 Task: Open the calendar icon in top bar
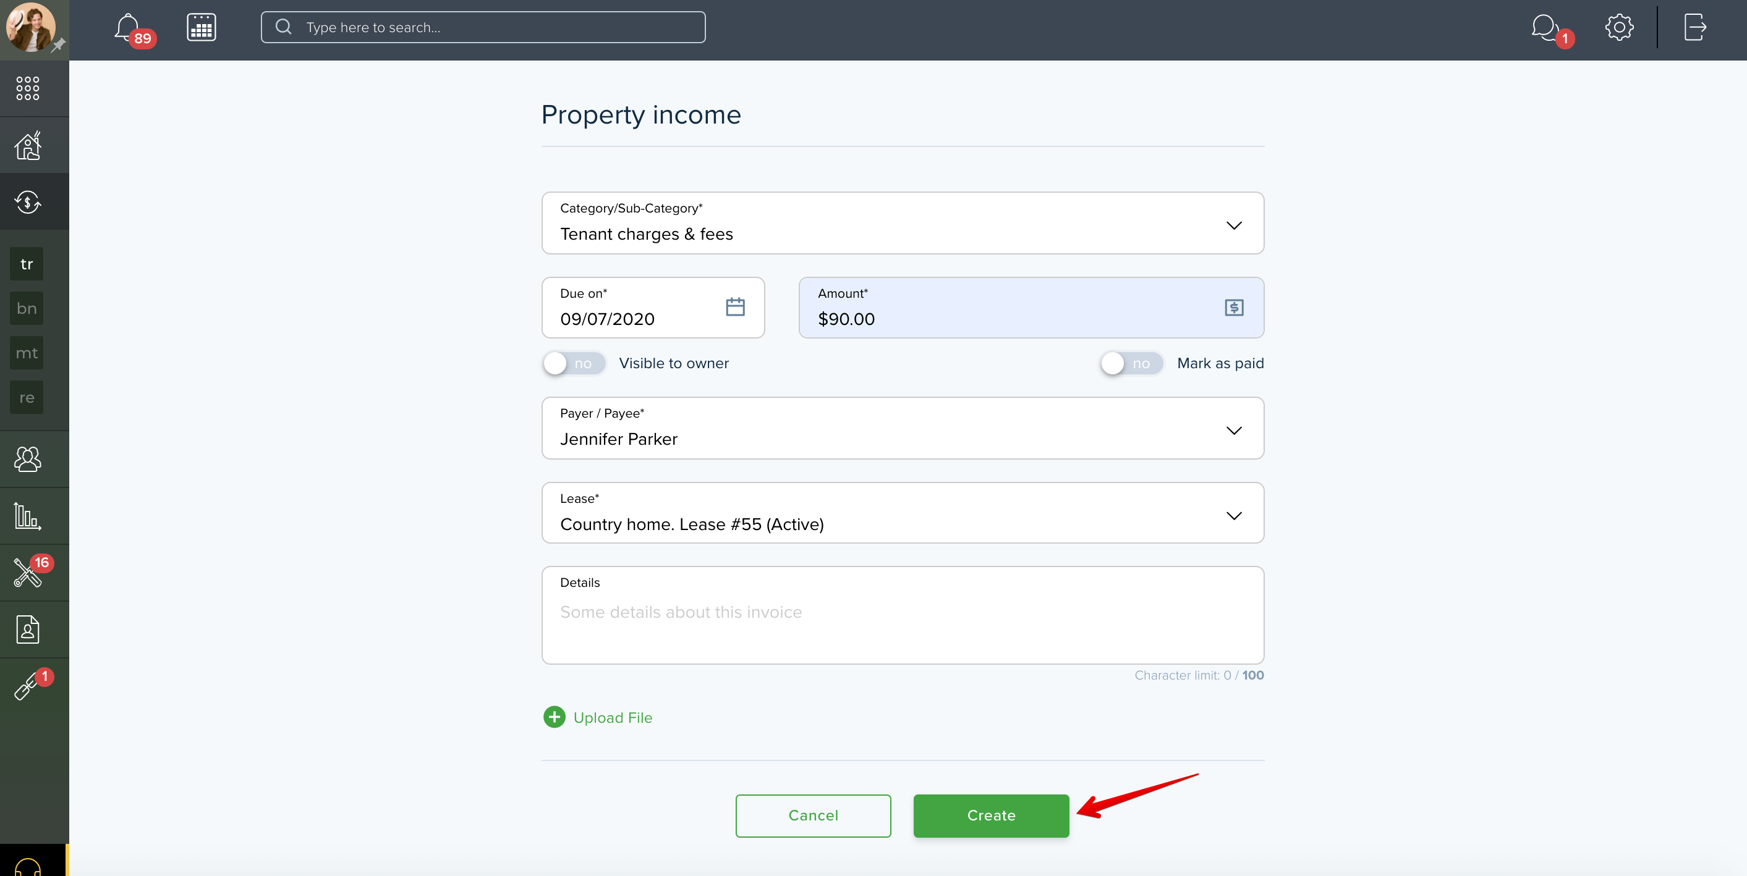202,27
